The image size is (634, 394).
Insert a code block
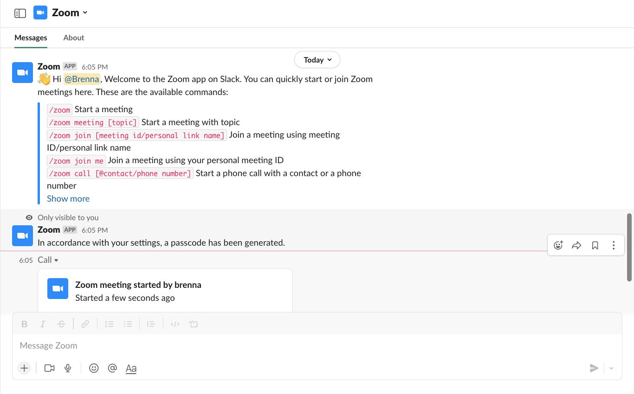194,324
